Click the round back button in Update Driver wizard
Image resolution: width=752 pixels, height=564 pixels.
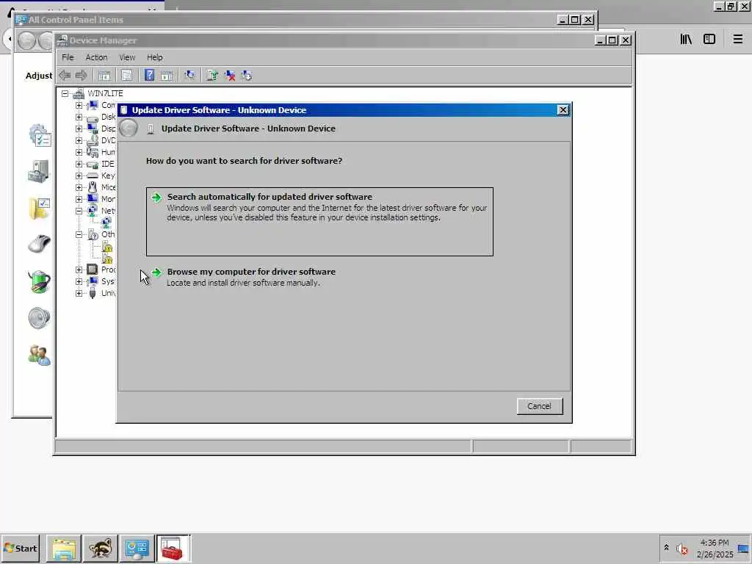[x=129, y=129]
